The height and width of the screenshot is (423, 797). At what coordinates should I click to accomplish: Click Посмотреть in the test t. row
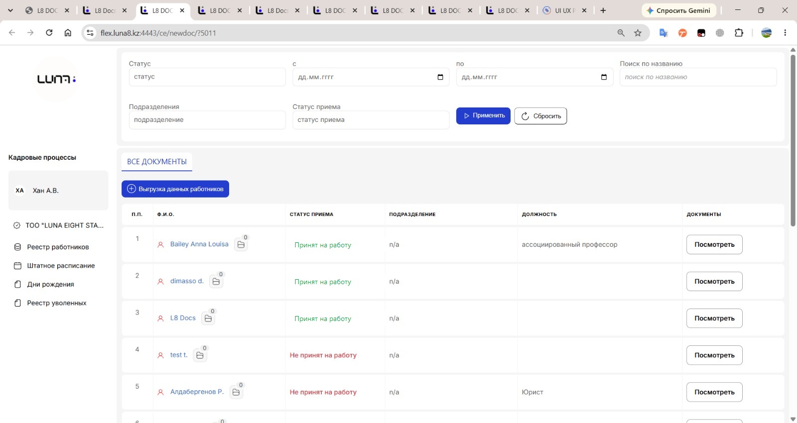(x=714, y=355)
